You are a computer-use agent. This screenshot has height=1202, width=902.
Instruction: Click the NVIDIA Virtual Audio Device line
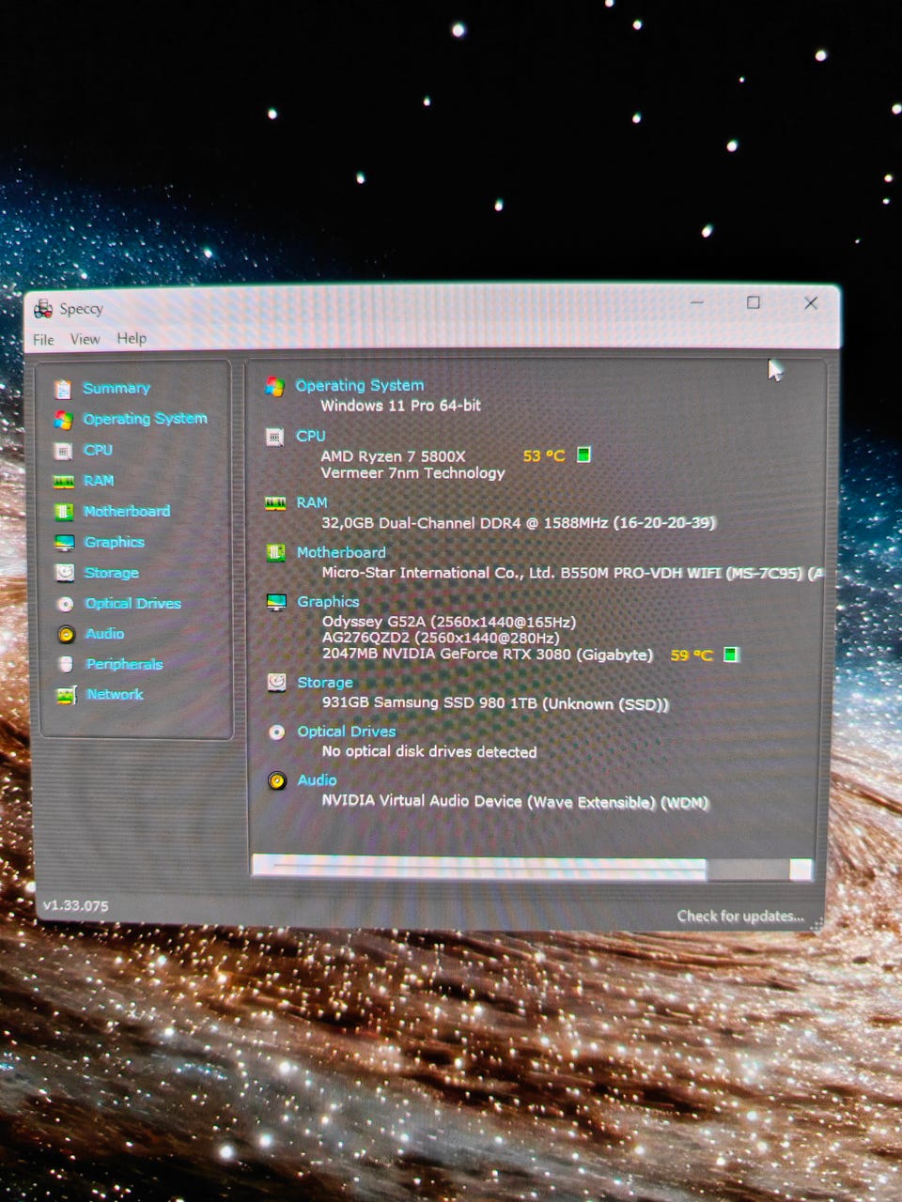tap(515, 801)
